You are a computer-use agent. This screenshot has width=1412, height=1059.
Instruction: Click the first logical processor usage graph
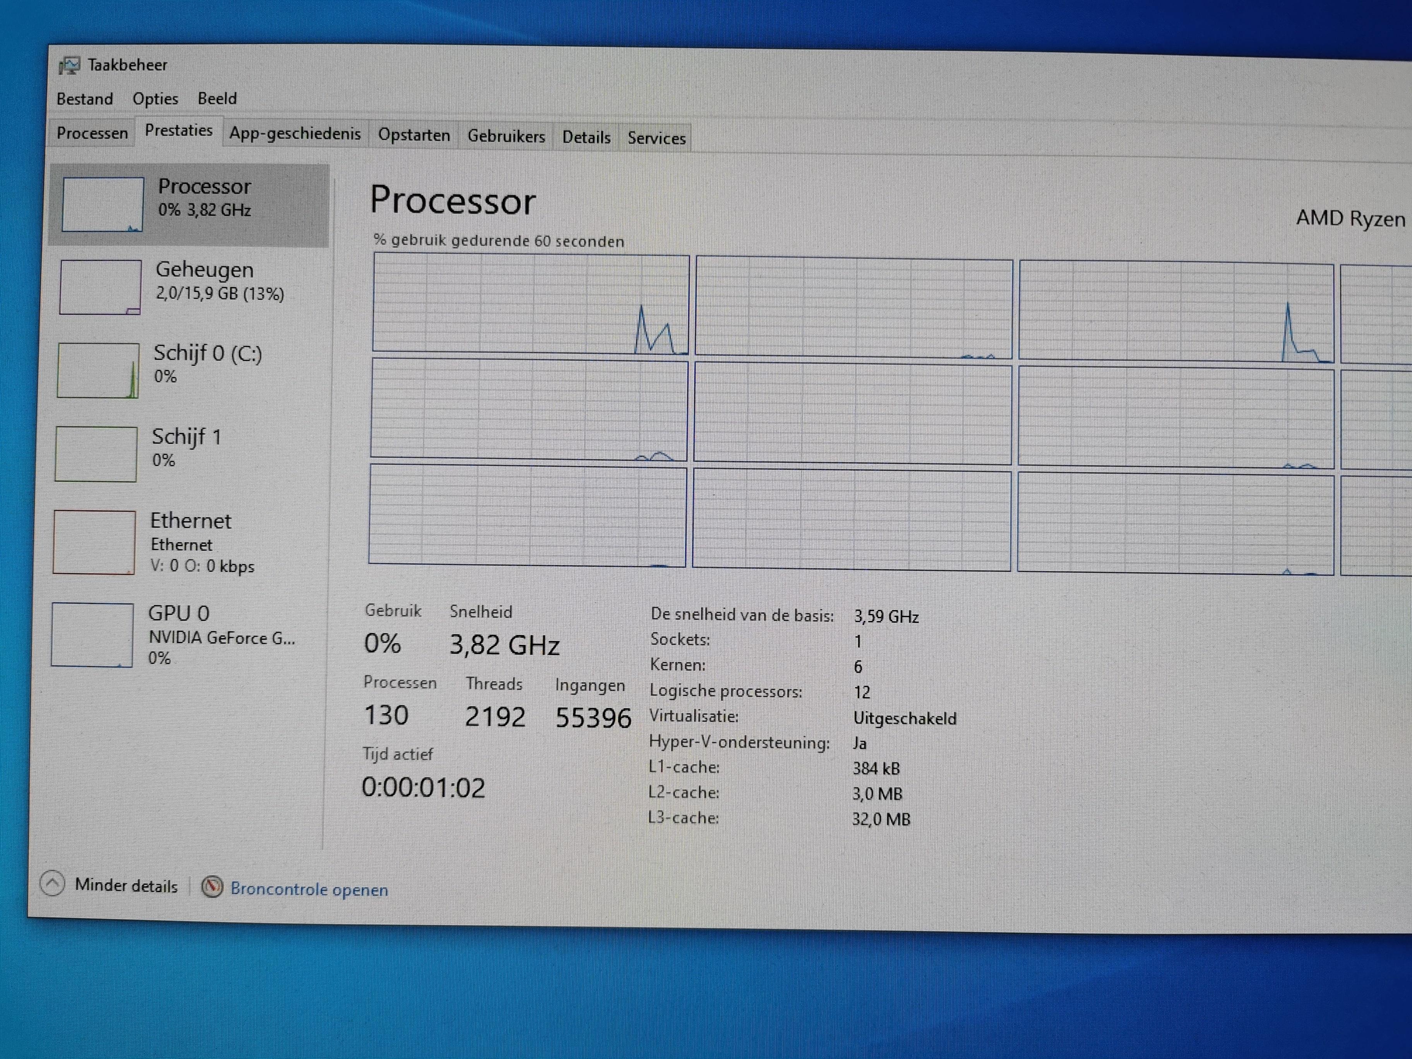pos(530,303)
